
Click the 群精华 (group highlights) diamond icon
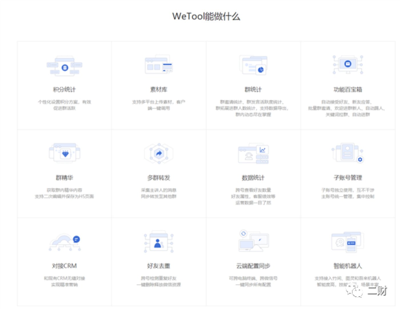point(65,154)
